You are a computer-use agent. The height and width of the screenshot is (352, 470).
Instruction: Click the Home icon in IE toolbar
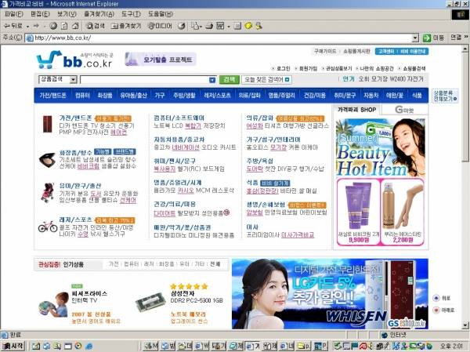coord(75,26)
